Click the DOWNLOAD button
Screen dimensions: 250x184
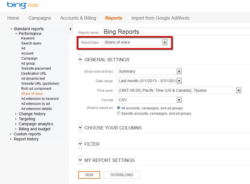[122, 175]
